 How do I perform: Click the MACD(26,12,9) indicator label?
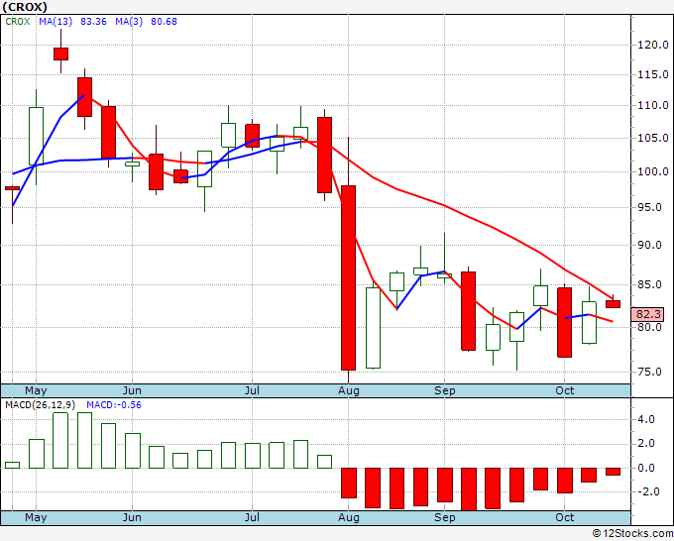click(x=41, y=405)
